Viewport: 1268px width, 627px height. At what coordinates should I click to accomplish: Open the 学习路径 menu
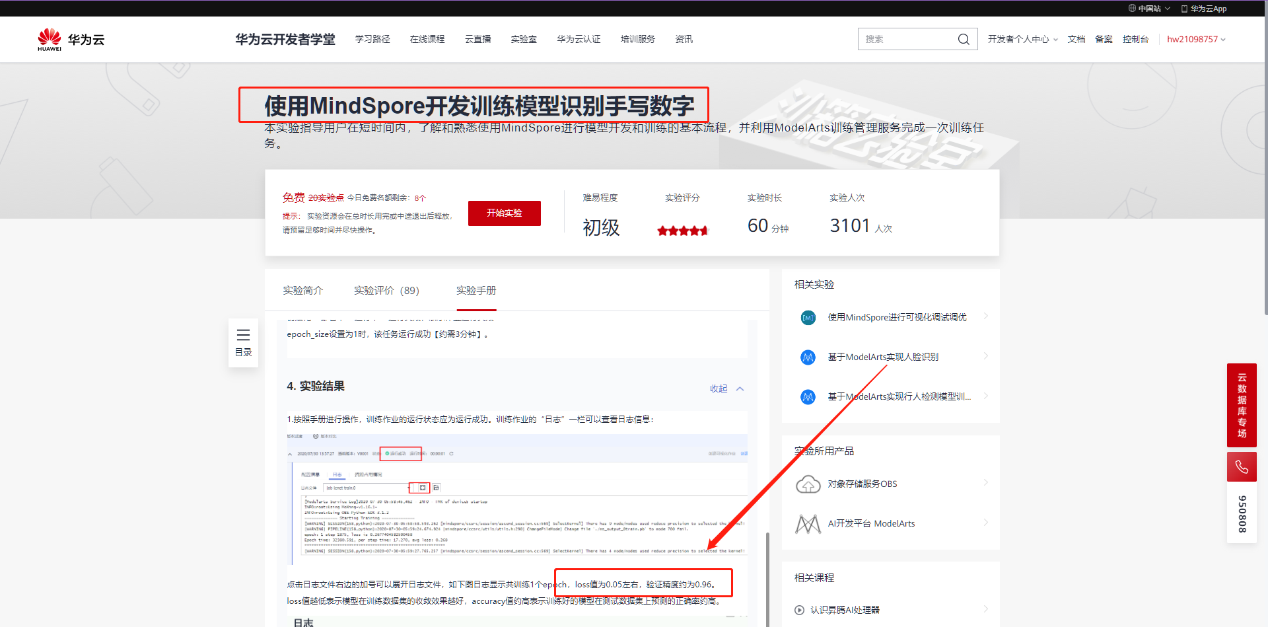pyautogui.click(x=372, y=40)
